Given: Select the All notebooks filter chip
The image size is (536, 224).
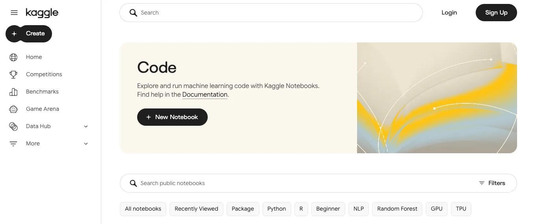Looking at the screenshot, I should click(143, 209).
